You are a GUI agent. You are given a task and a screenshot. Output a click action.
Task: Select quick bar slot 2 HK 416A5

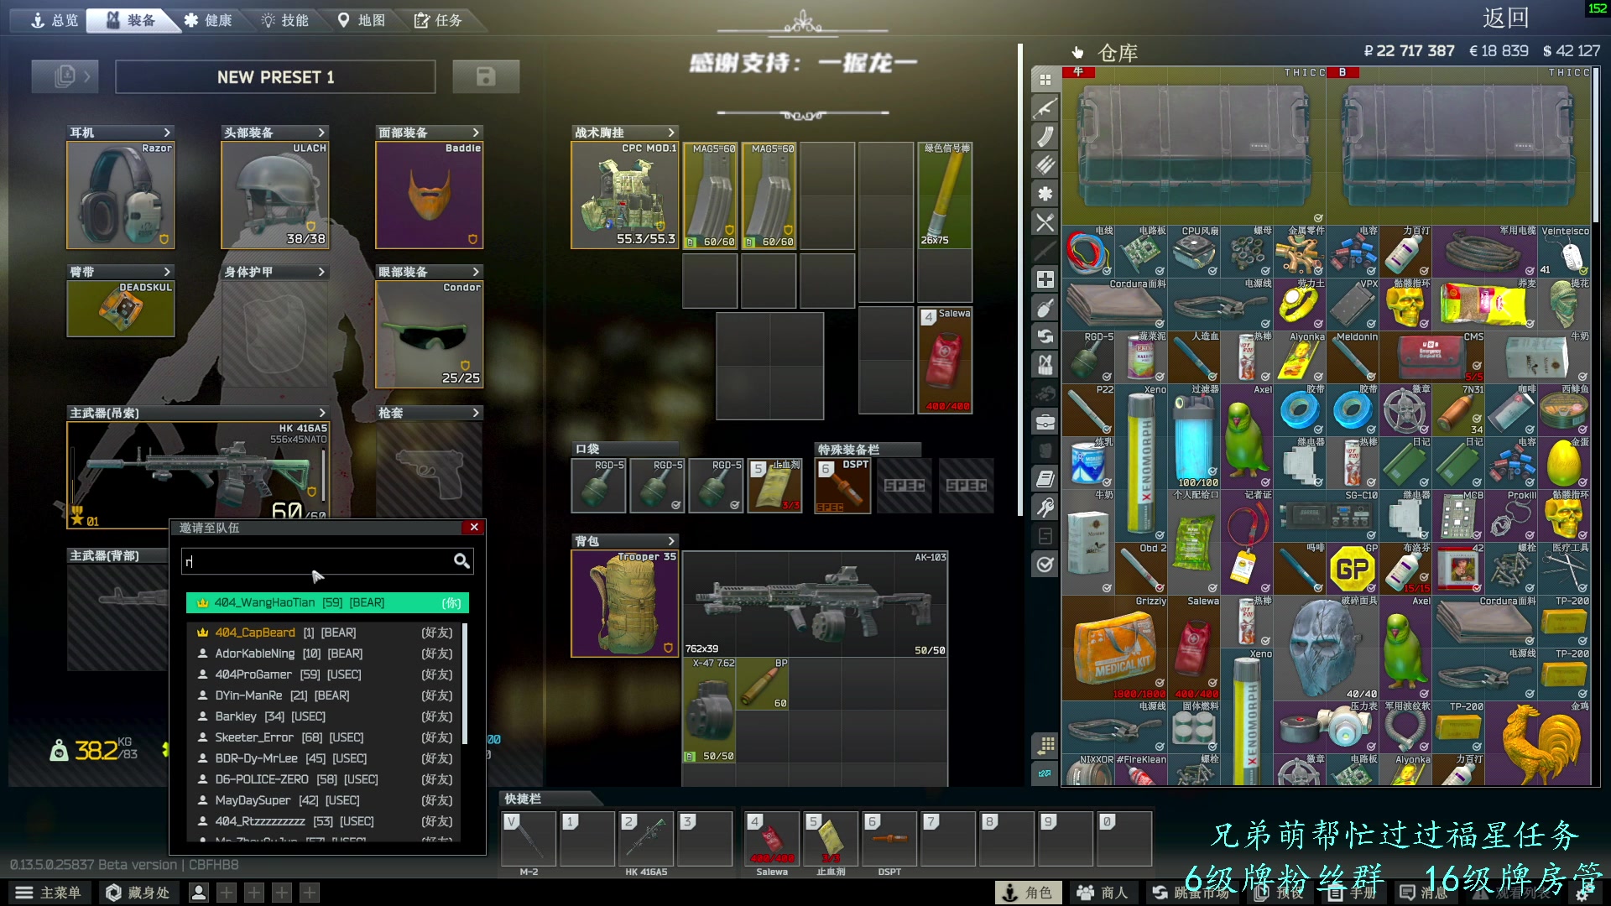point(645,837)
